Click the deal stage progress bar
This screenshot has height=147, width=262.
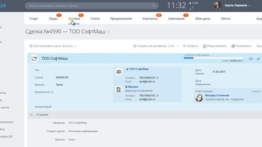click(214, 58)
